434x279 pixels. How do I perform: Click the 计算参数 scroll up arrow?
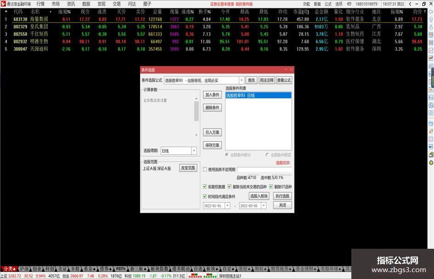pos(196,98)
